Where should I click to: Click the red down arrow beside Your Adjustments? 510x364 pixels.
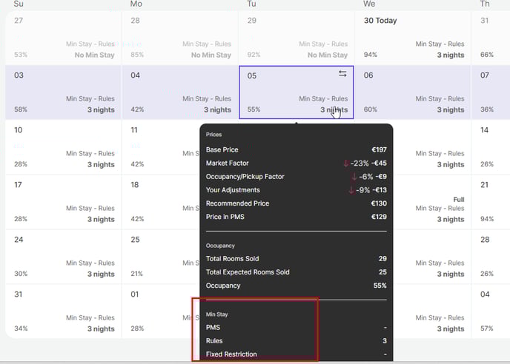click(x=352, y=190)
